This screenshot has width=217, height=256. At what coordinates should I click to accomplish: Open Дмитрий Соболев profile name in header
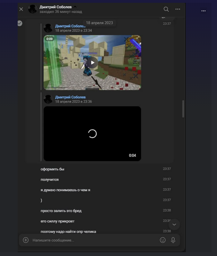click(x=55, y=7)
